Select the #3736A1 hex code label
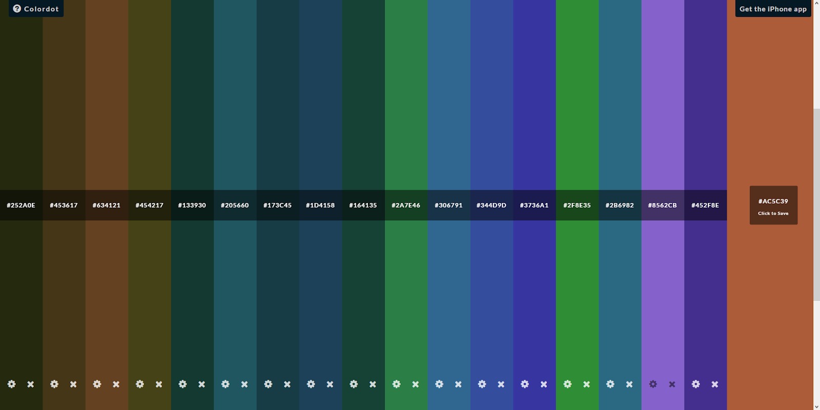This screenshot has height=410, width=820. coord(534,205)
